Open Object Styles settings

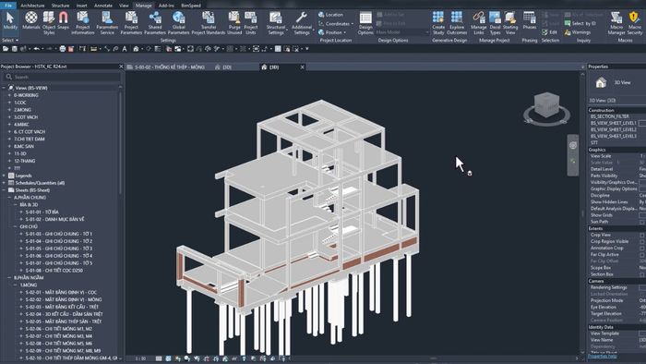(x=49, y=23)
